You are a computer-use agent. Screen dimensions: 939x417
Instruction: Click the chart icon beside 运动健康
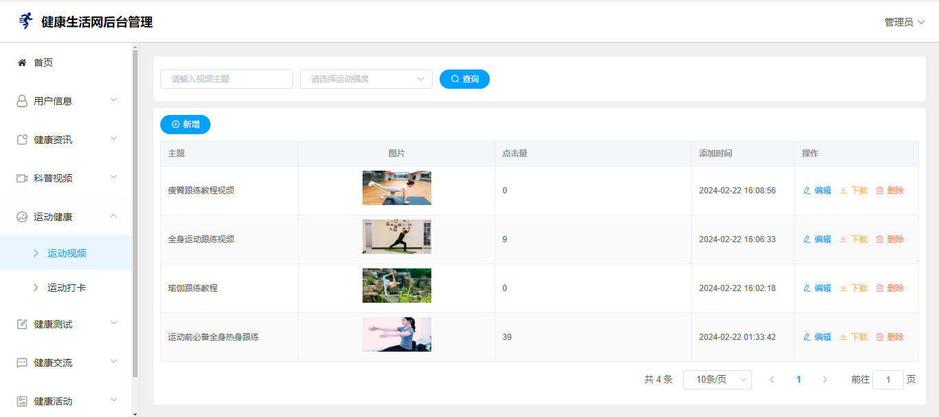(22, 217)
